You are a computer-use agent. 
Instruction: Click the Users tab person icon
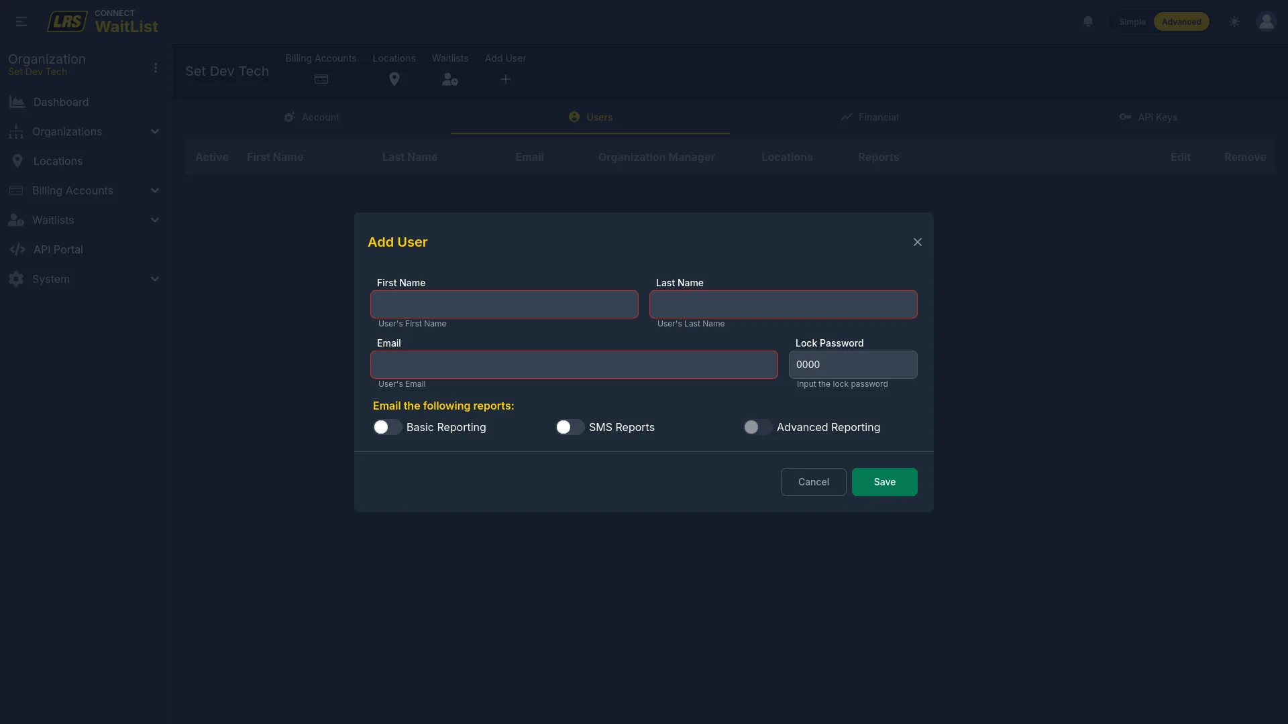tap(574, 117)
